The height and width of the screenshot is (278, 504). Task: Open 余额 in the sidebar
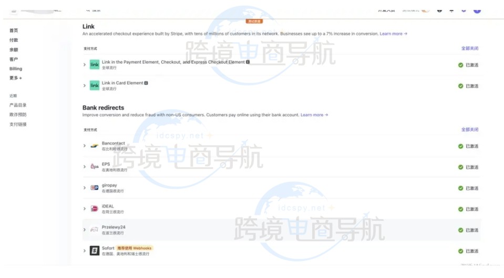click(x=14, y=50)
